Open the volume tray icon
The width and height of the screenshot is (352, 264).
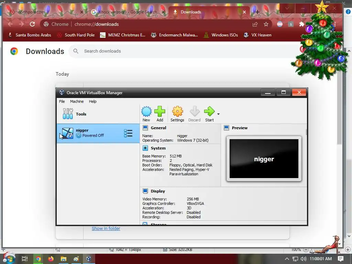tap(303, 259)
